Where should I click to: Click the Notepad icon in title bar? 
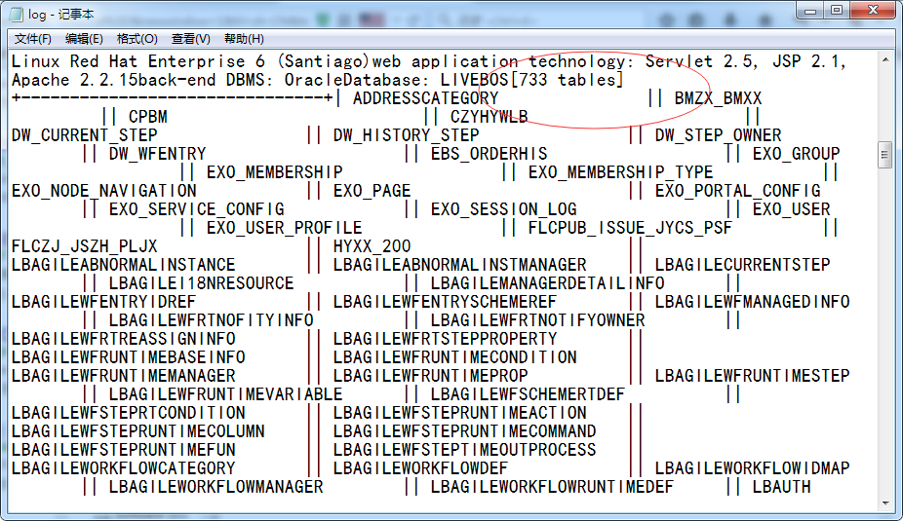(x=17, y=14)
